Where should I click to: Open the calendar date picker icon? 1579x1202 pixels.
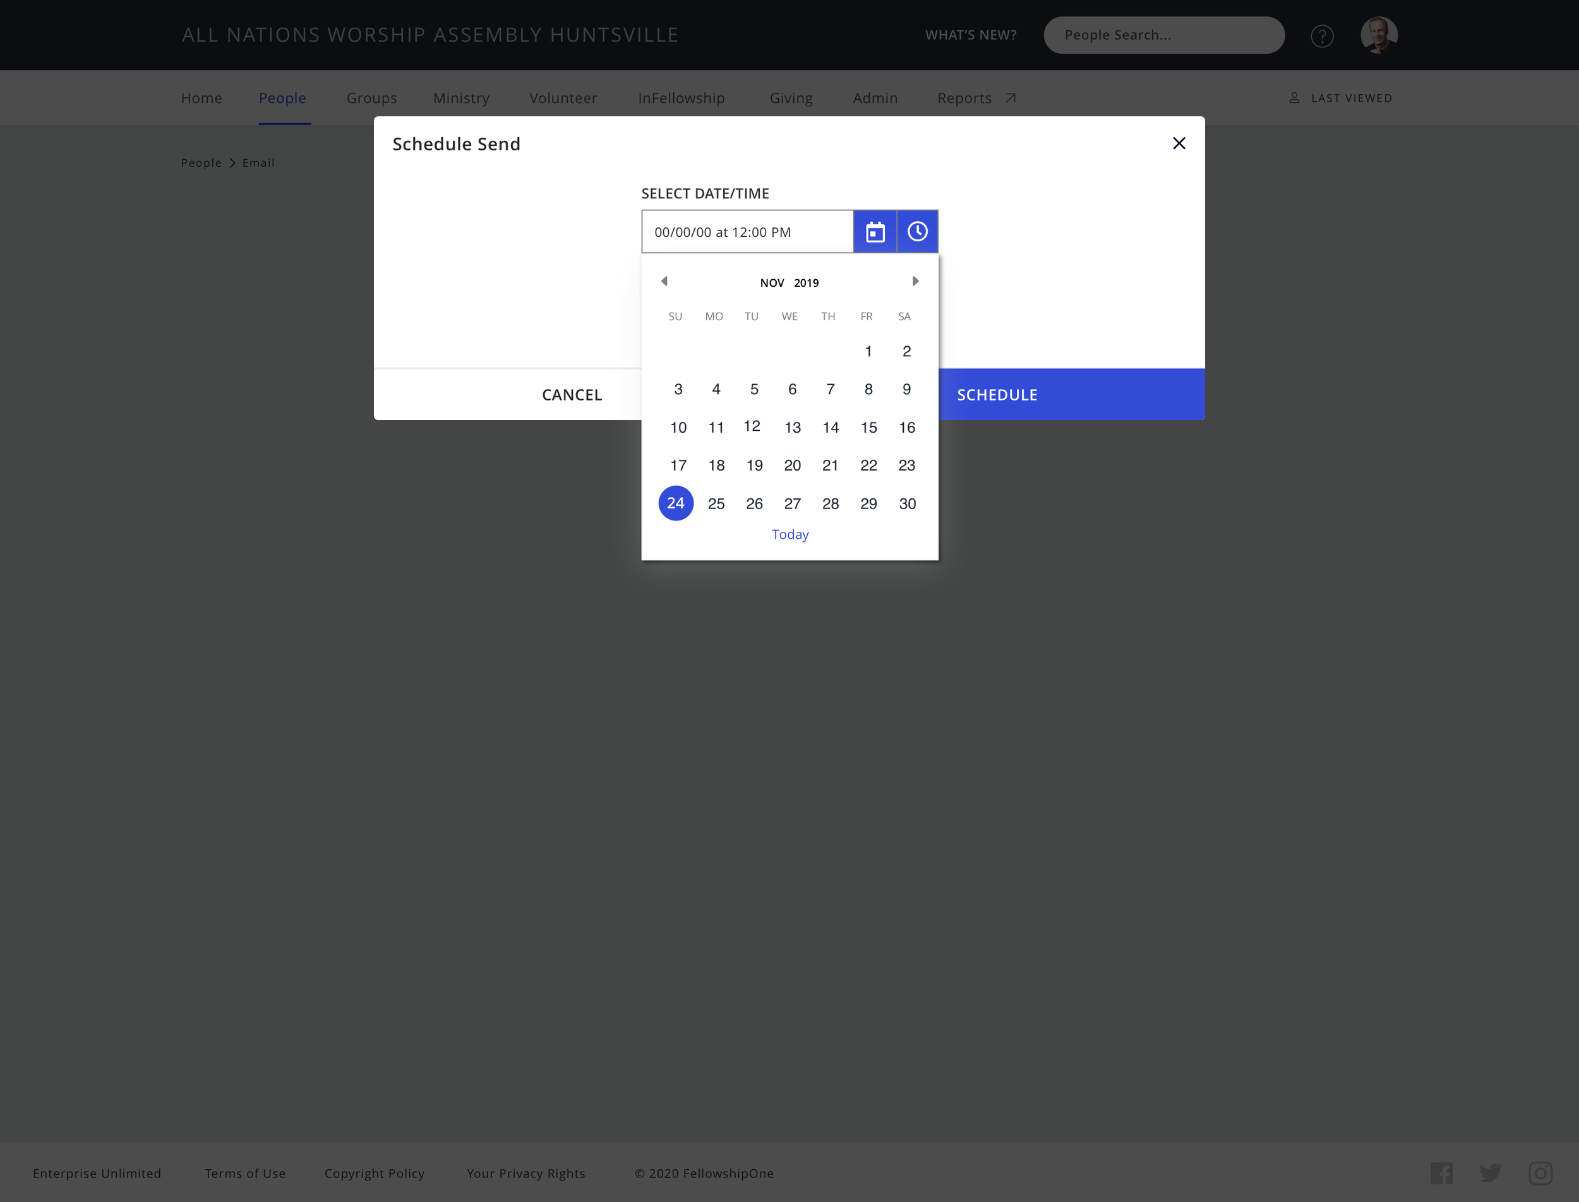pos(875,231)
